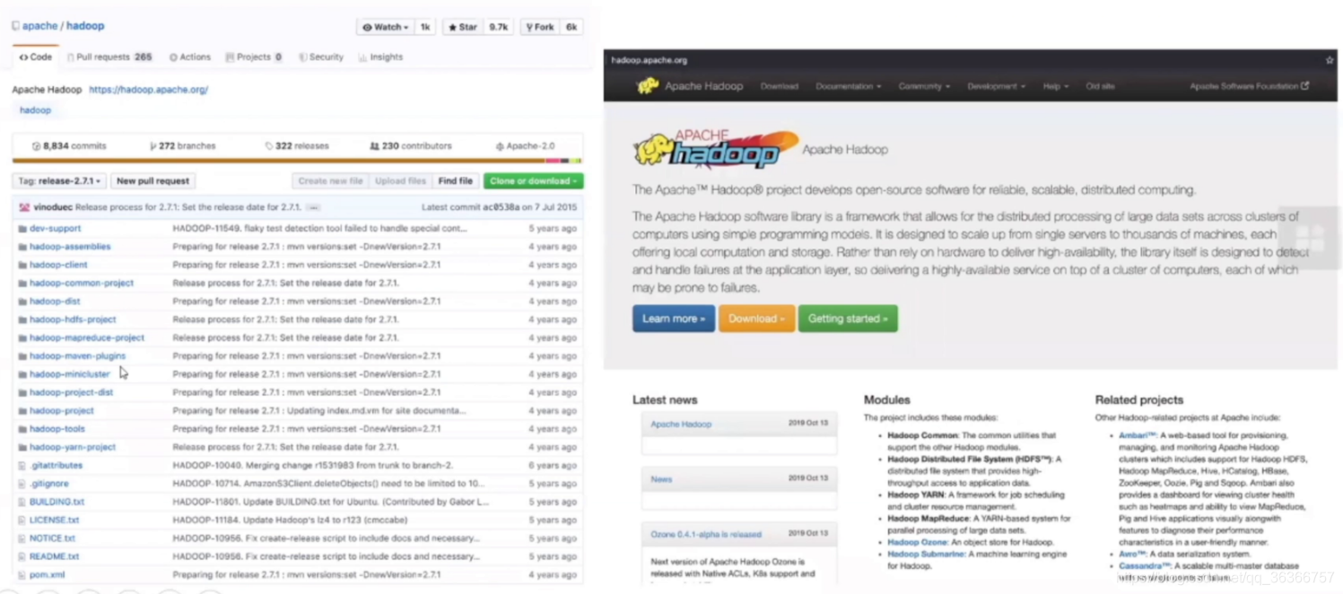Click the .gitattributes file icon

click(x=22, y=466)
